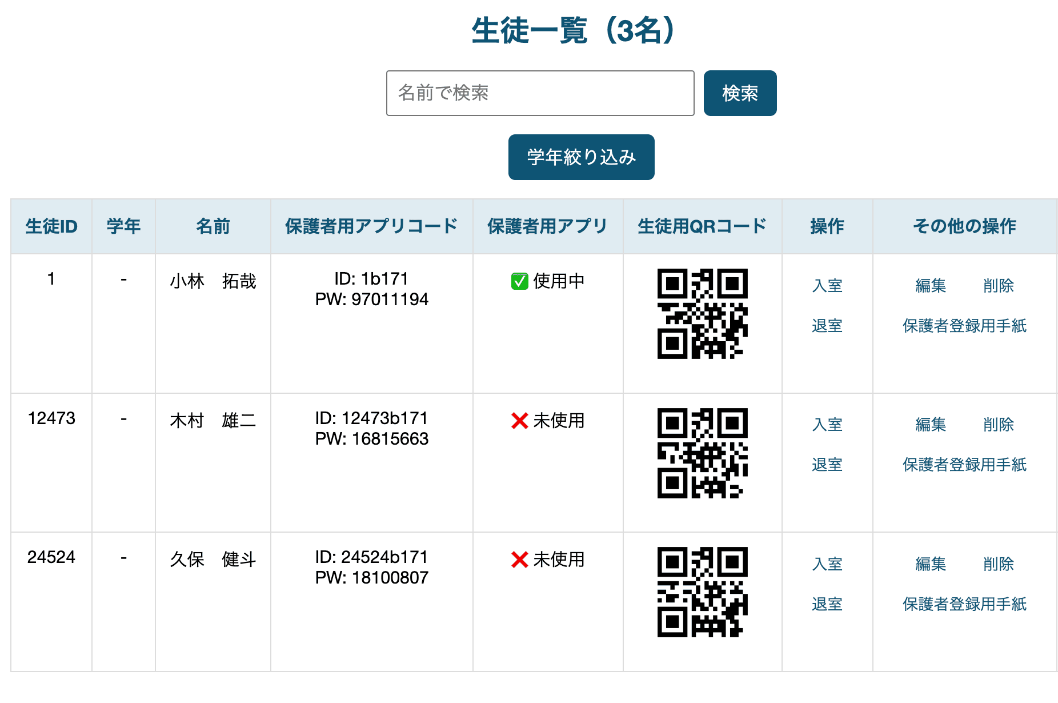Click the 生徒ID column header
Image resolution: width=1058 pixels, height=703 pixels.
(51, 226)
